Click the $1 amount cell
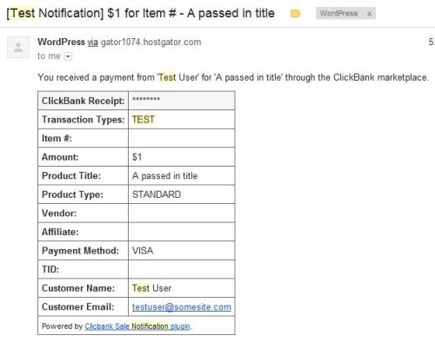The height and width of the screenshot is (342, 435). (182, 157)
